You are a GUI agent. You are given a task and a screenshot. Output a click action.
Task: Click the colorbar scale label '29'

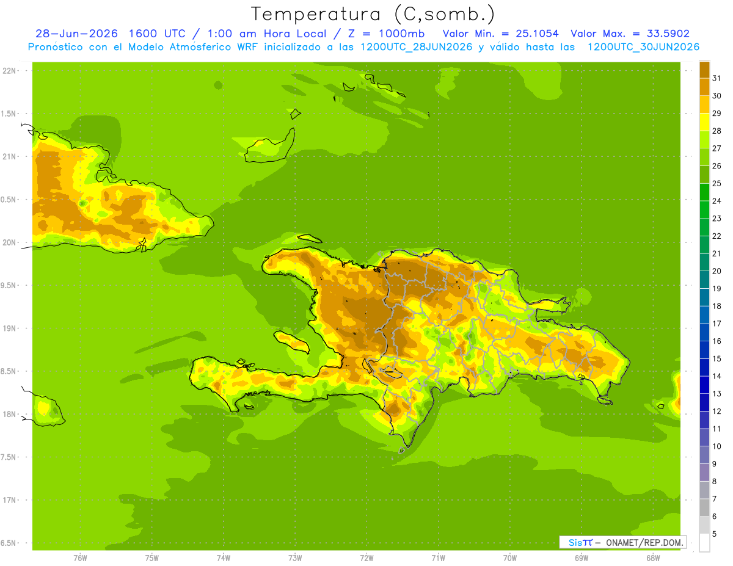[717, 113]
